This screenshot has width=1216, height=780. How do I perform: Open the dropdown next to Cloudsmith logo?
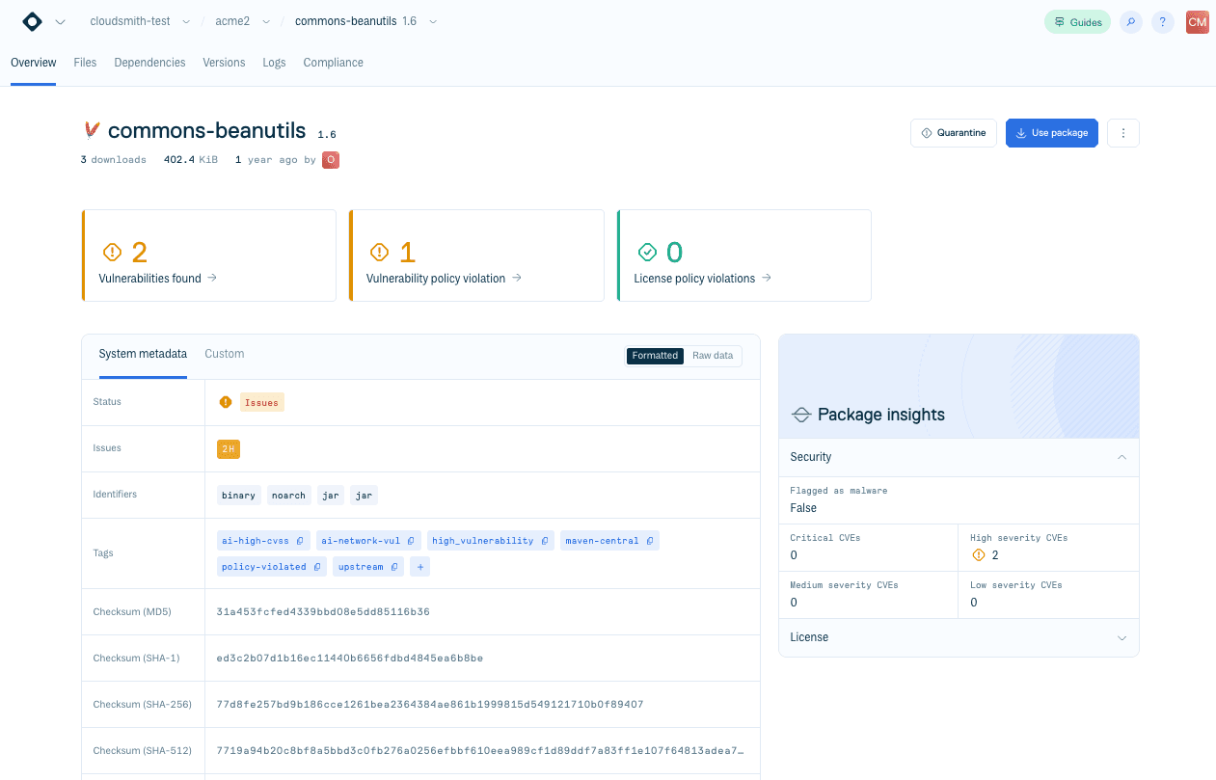pyautogui.click(x=60, y=22)
